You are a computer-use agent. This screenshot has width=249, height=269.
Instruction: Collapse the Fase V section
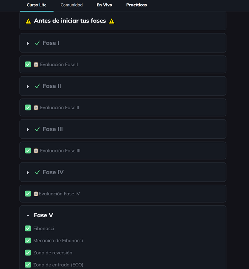[28, 216]
